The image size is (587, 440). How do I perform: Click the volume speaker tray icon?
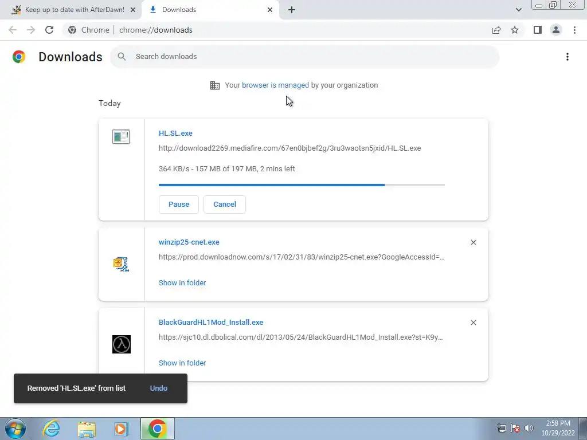pos(529,428)
